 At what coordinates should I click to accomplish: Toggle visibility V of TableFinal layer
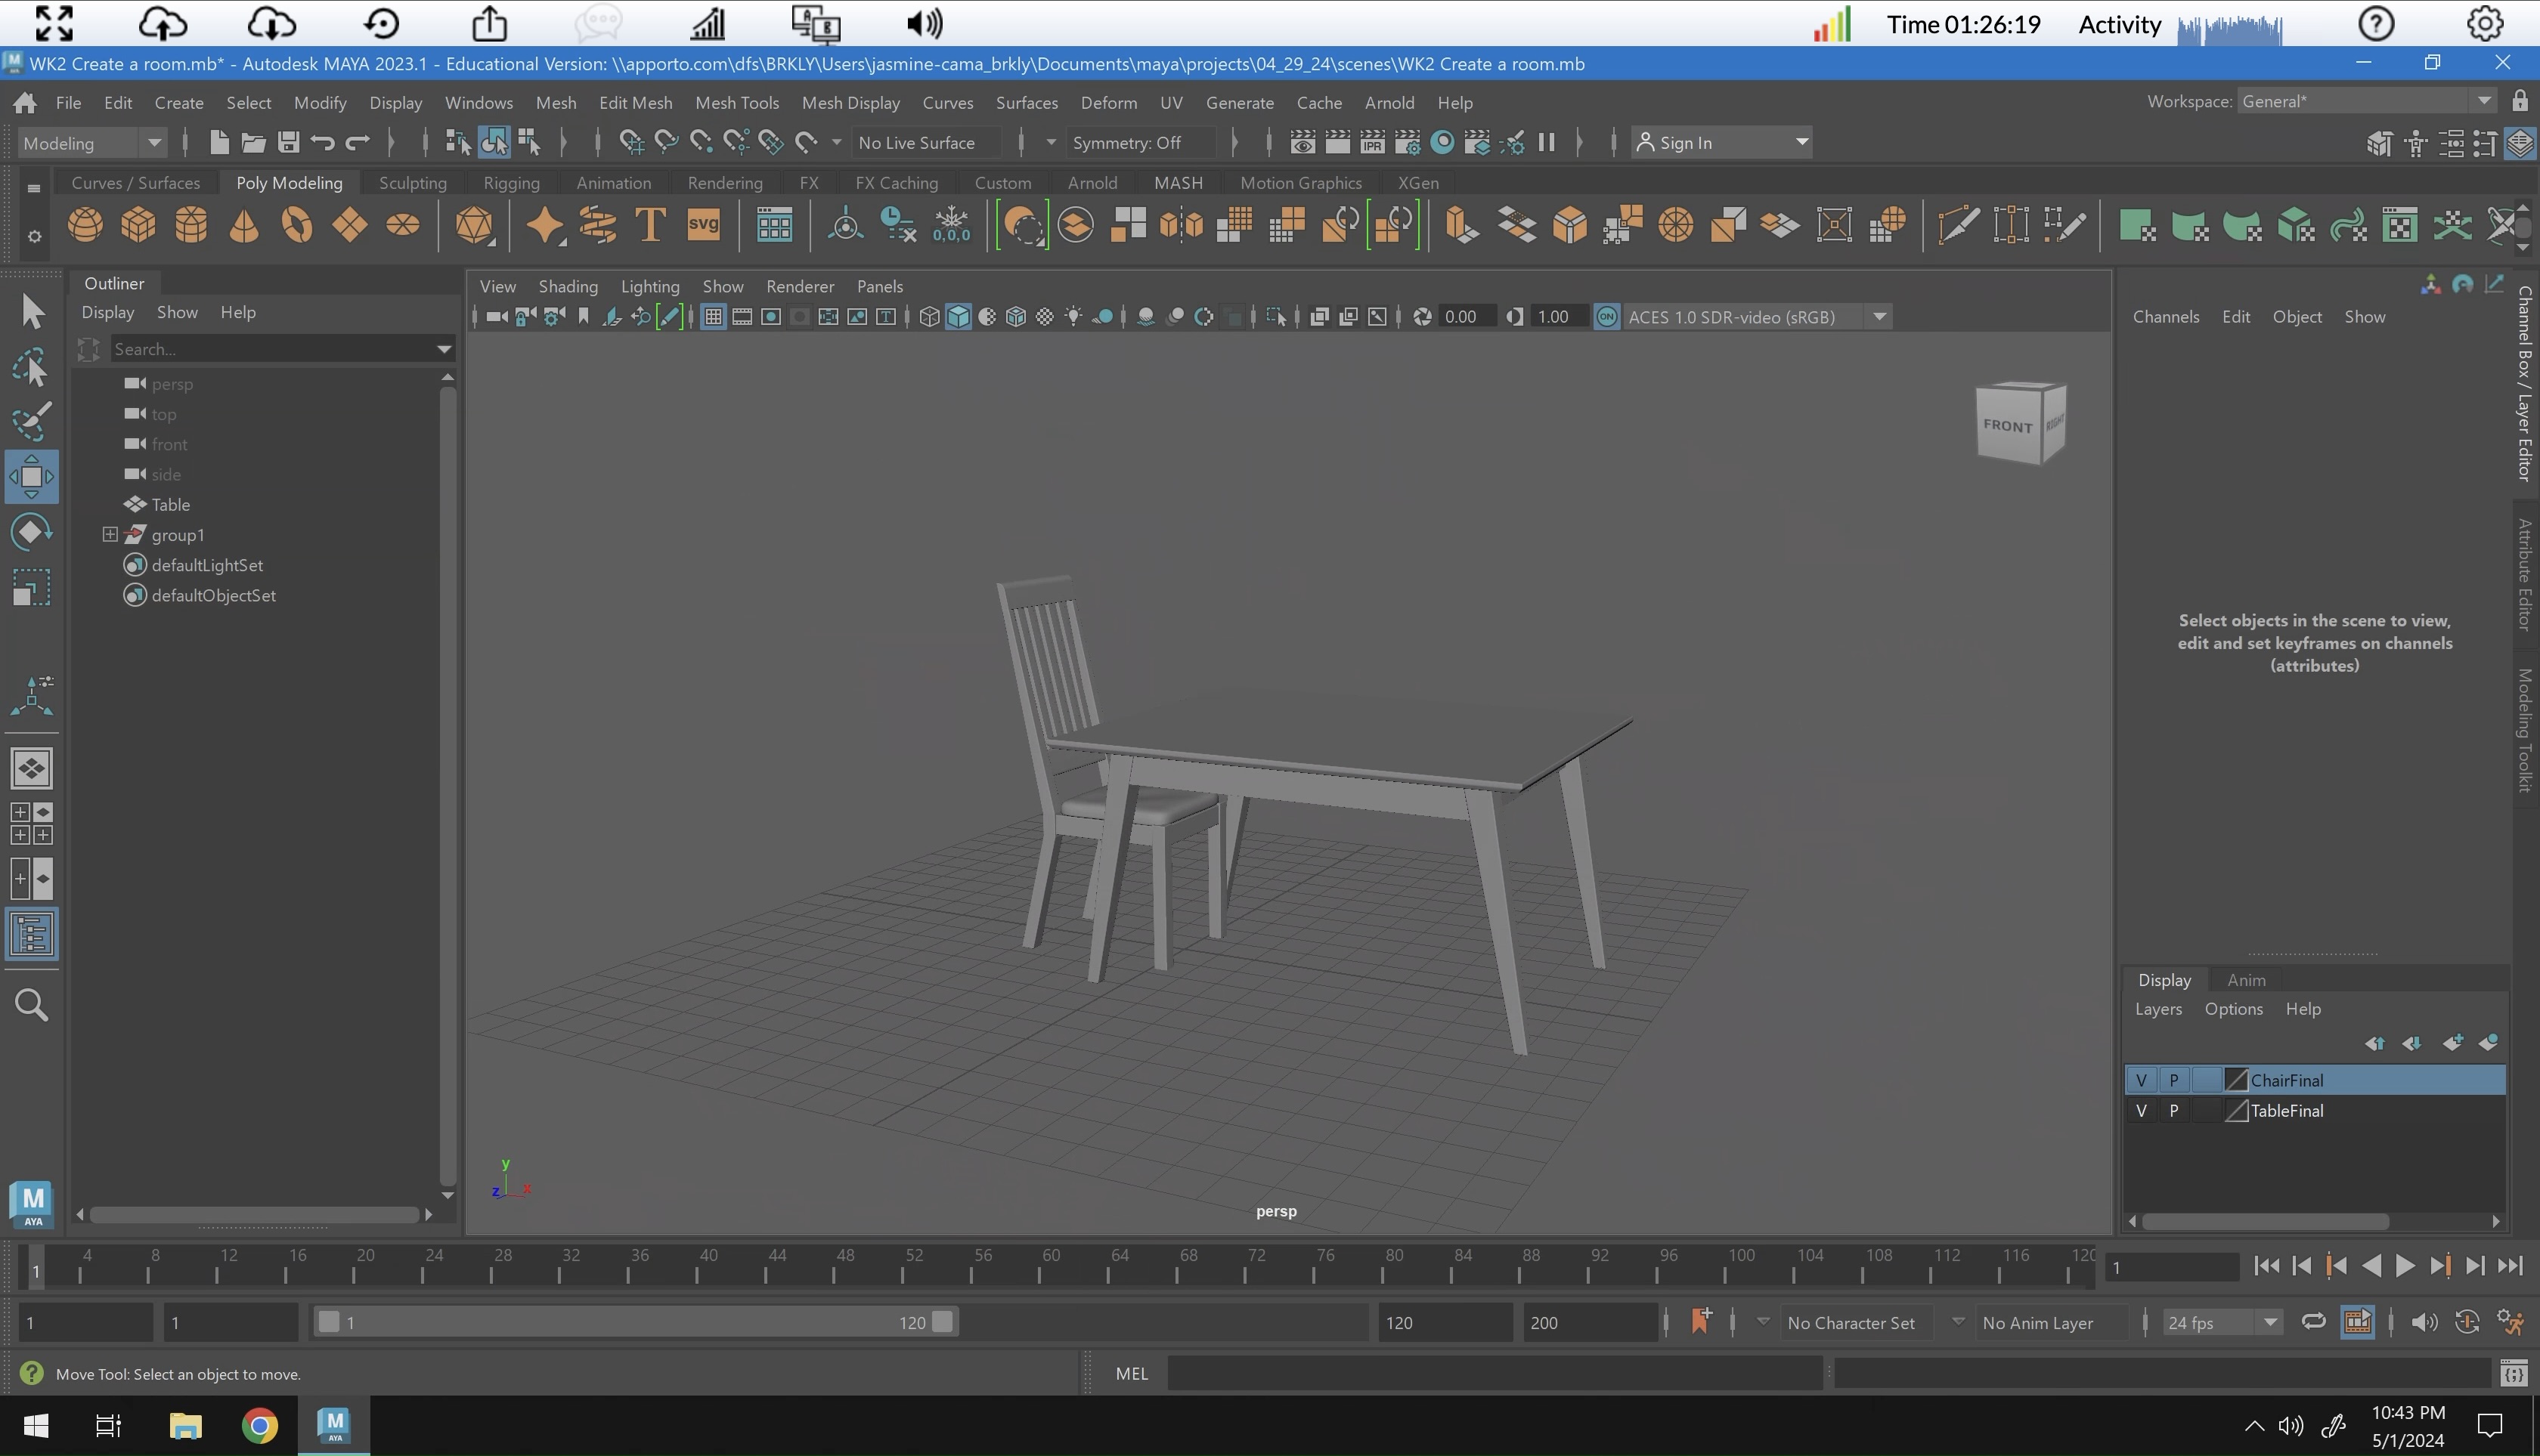click(2141, 1111)
